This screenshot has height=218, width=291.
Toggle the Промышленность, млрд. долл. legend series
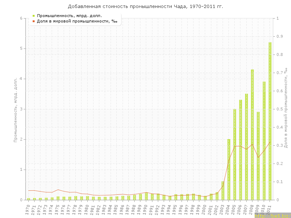[69, 16]
